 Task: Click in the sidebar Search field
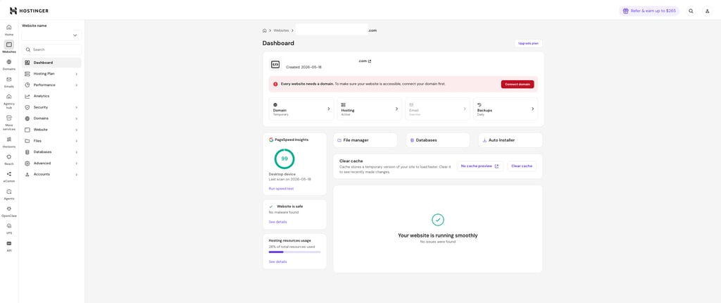(51, 49)
